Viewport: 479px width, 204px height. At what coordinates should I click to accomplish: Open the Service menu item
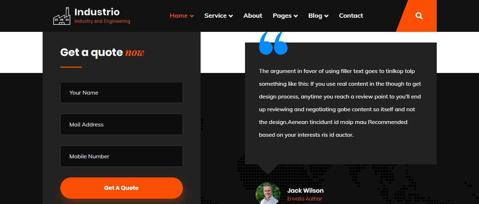click(216, 16)
